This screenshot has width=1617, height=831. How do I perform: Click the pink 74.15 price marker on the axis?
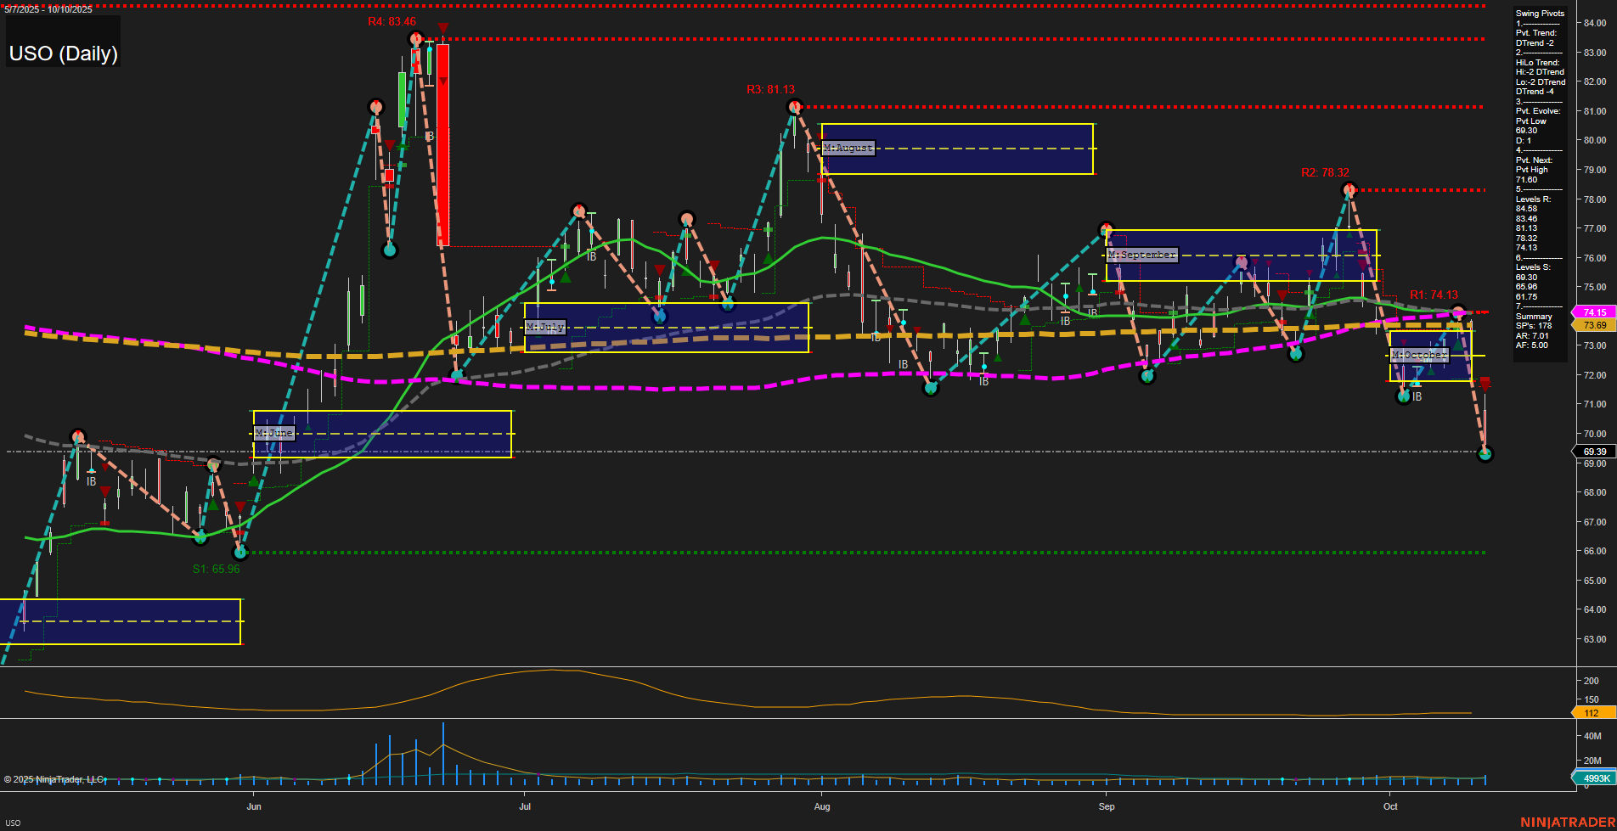tap(1592, 312)
